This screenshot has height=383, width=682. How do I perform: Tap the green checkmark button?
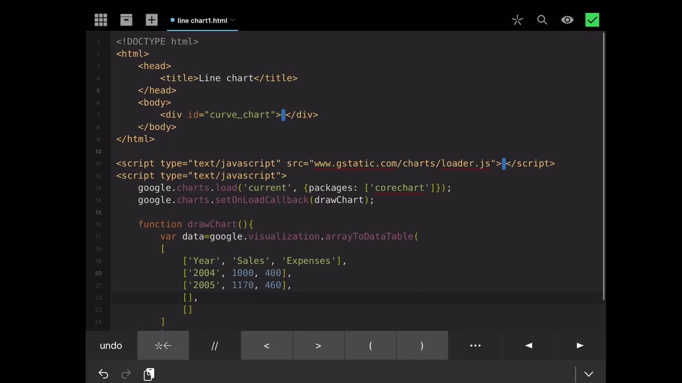pos(592,20)
